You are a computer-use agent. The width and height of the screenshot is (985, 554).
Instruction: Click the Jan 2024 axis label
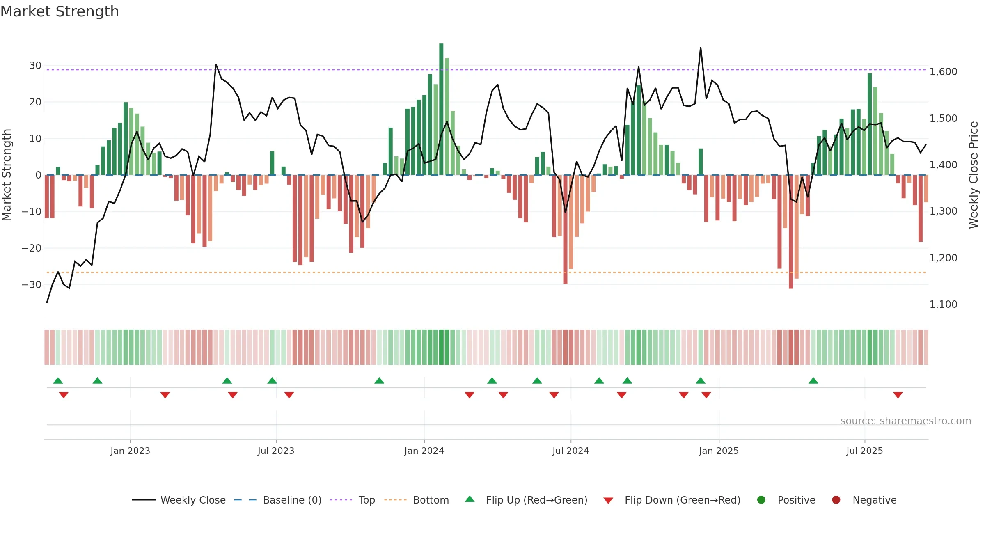click(x=424, y=451)
